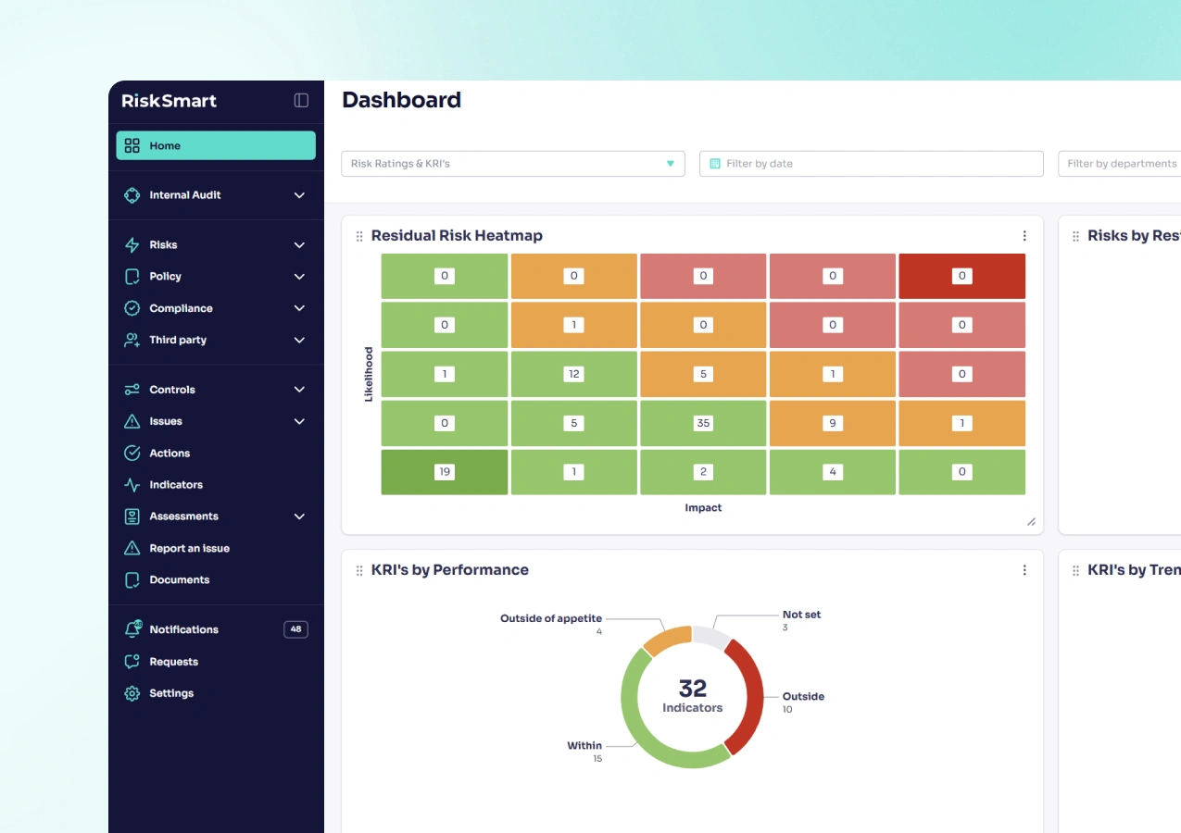Screen dimensions: 1181x833
Task: Open the Residual Risk Heatmap options menu
Action: [1024, 235]
